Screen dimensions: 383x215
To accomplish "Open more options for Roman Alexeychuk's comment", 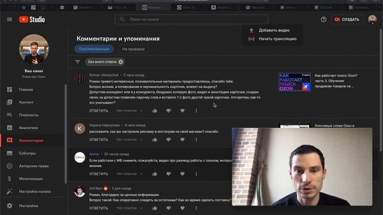I will [196, 111].
